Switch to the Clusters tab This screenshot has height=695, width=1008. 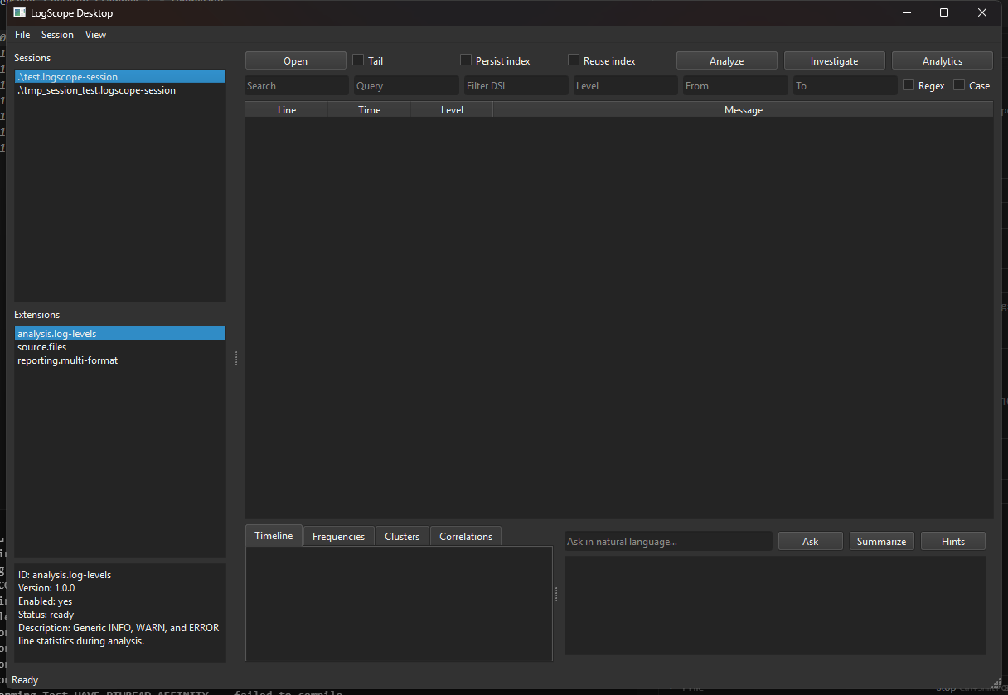(x=402, y=537)
